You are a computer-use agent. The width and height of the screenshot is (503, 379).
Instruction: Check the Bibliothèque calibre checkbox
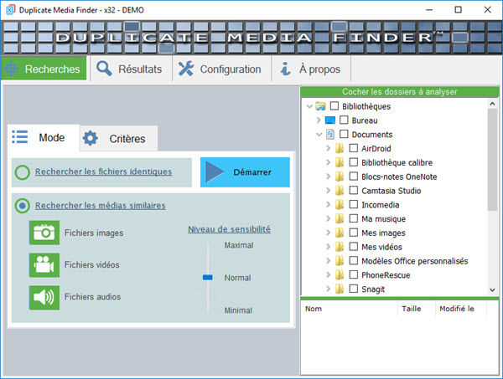[354, 162]
